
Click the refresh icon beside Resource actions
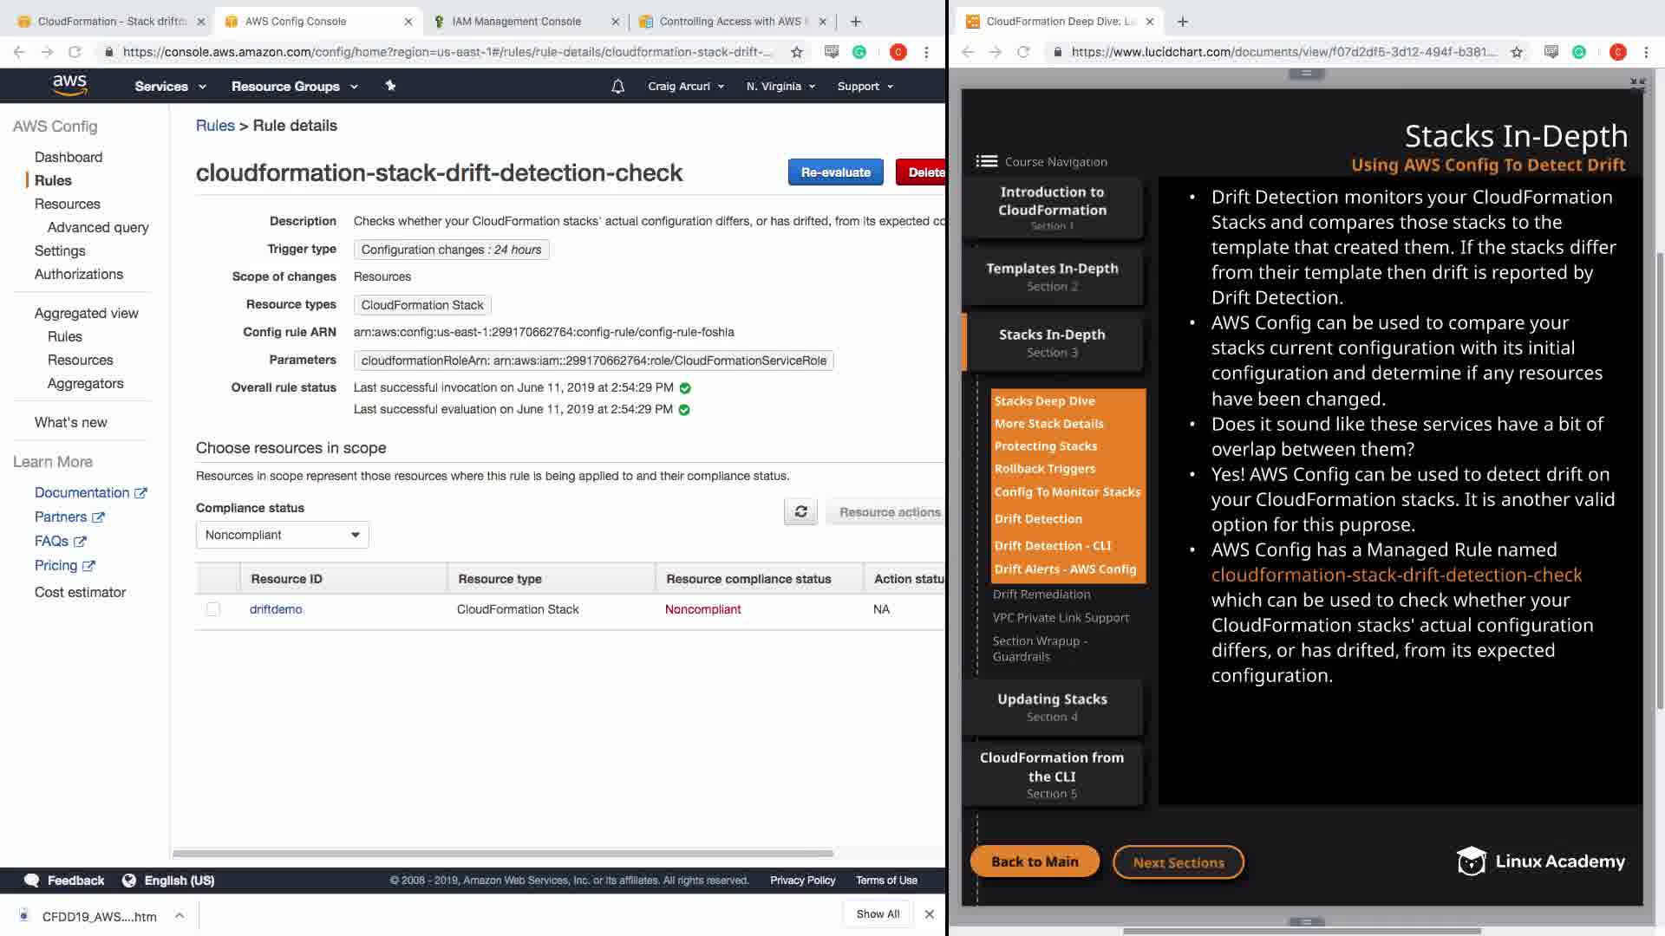pos(800,512)
